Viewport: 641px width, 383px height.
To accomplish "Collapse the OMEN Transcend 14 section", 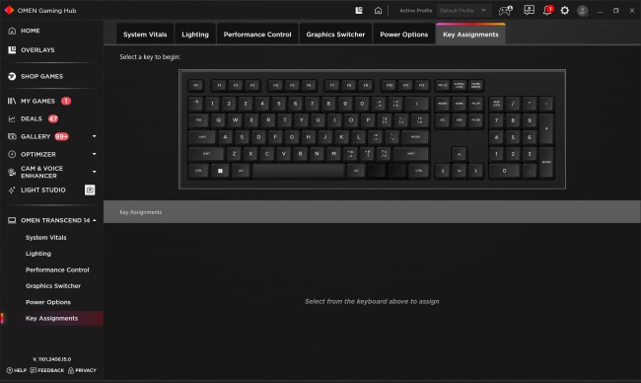I will (95, 220).
